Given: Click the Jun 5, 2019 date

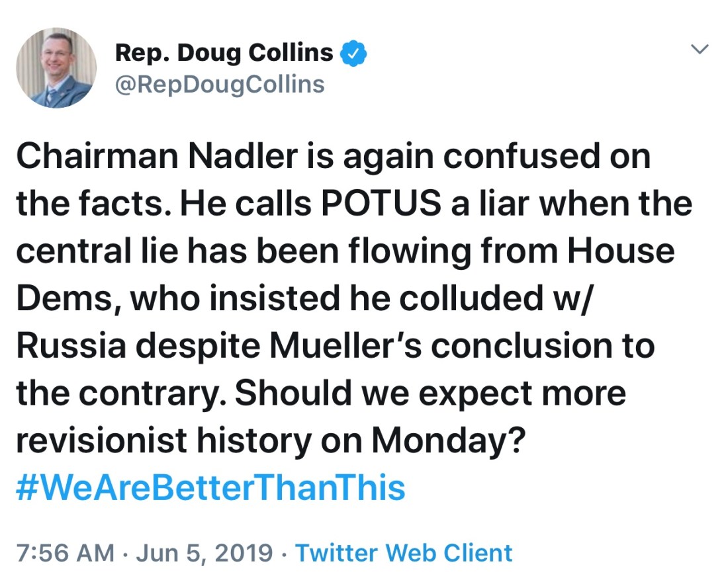Looking at the screenshot, I should click(x=204, y=552).
